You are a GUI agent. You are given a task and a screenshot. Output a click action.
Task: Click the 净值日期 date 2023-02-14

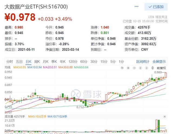click(70, 50)
